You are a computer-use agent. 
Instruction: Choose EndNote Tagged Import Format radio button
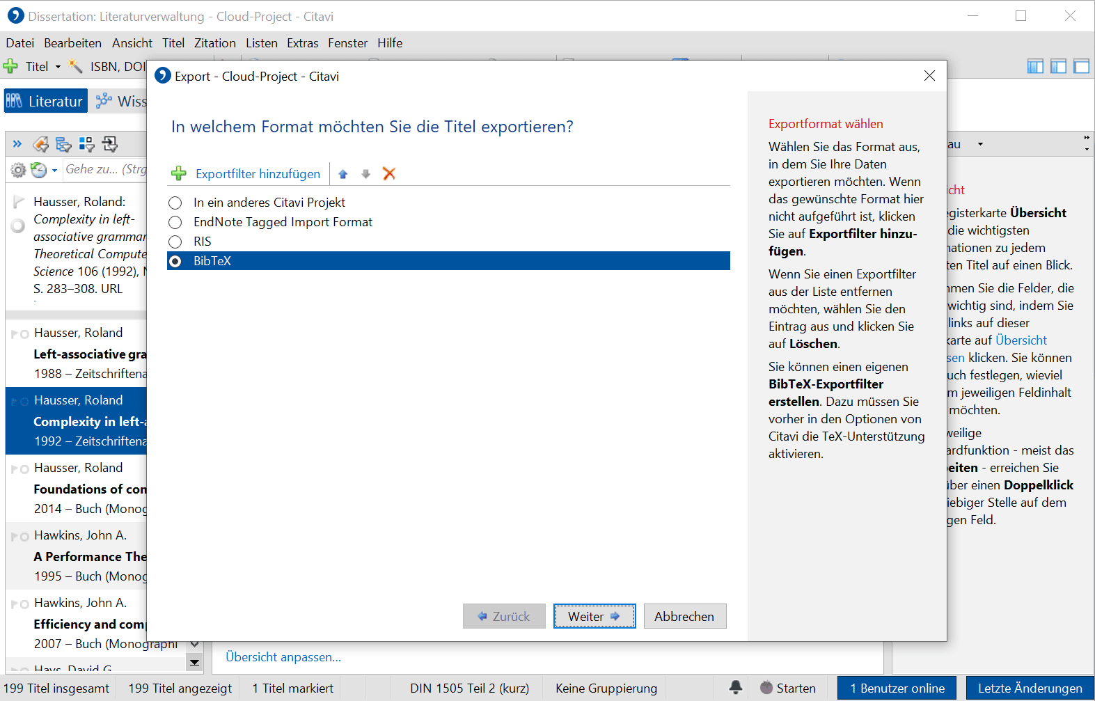(175, 222)
